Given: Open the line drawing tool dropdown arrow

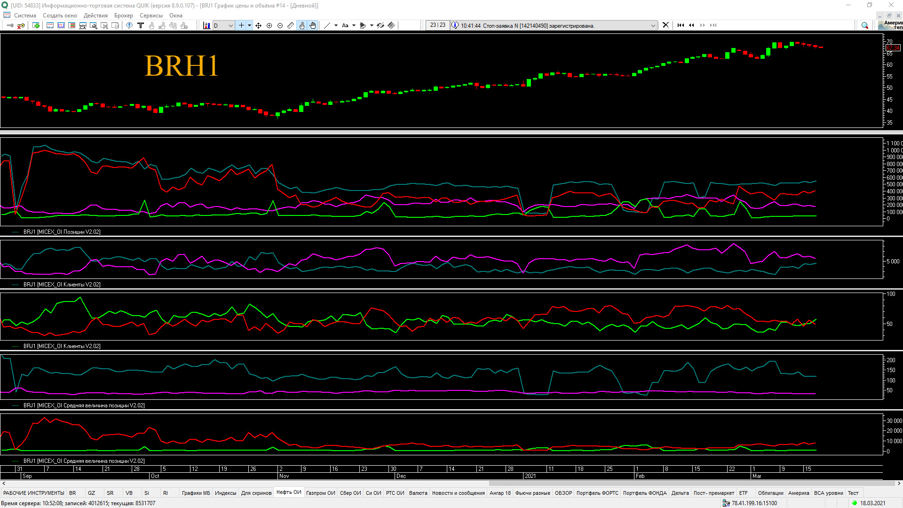Looking at the screenshot, I should 336,25.
